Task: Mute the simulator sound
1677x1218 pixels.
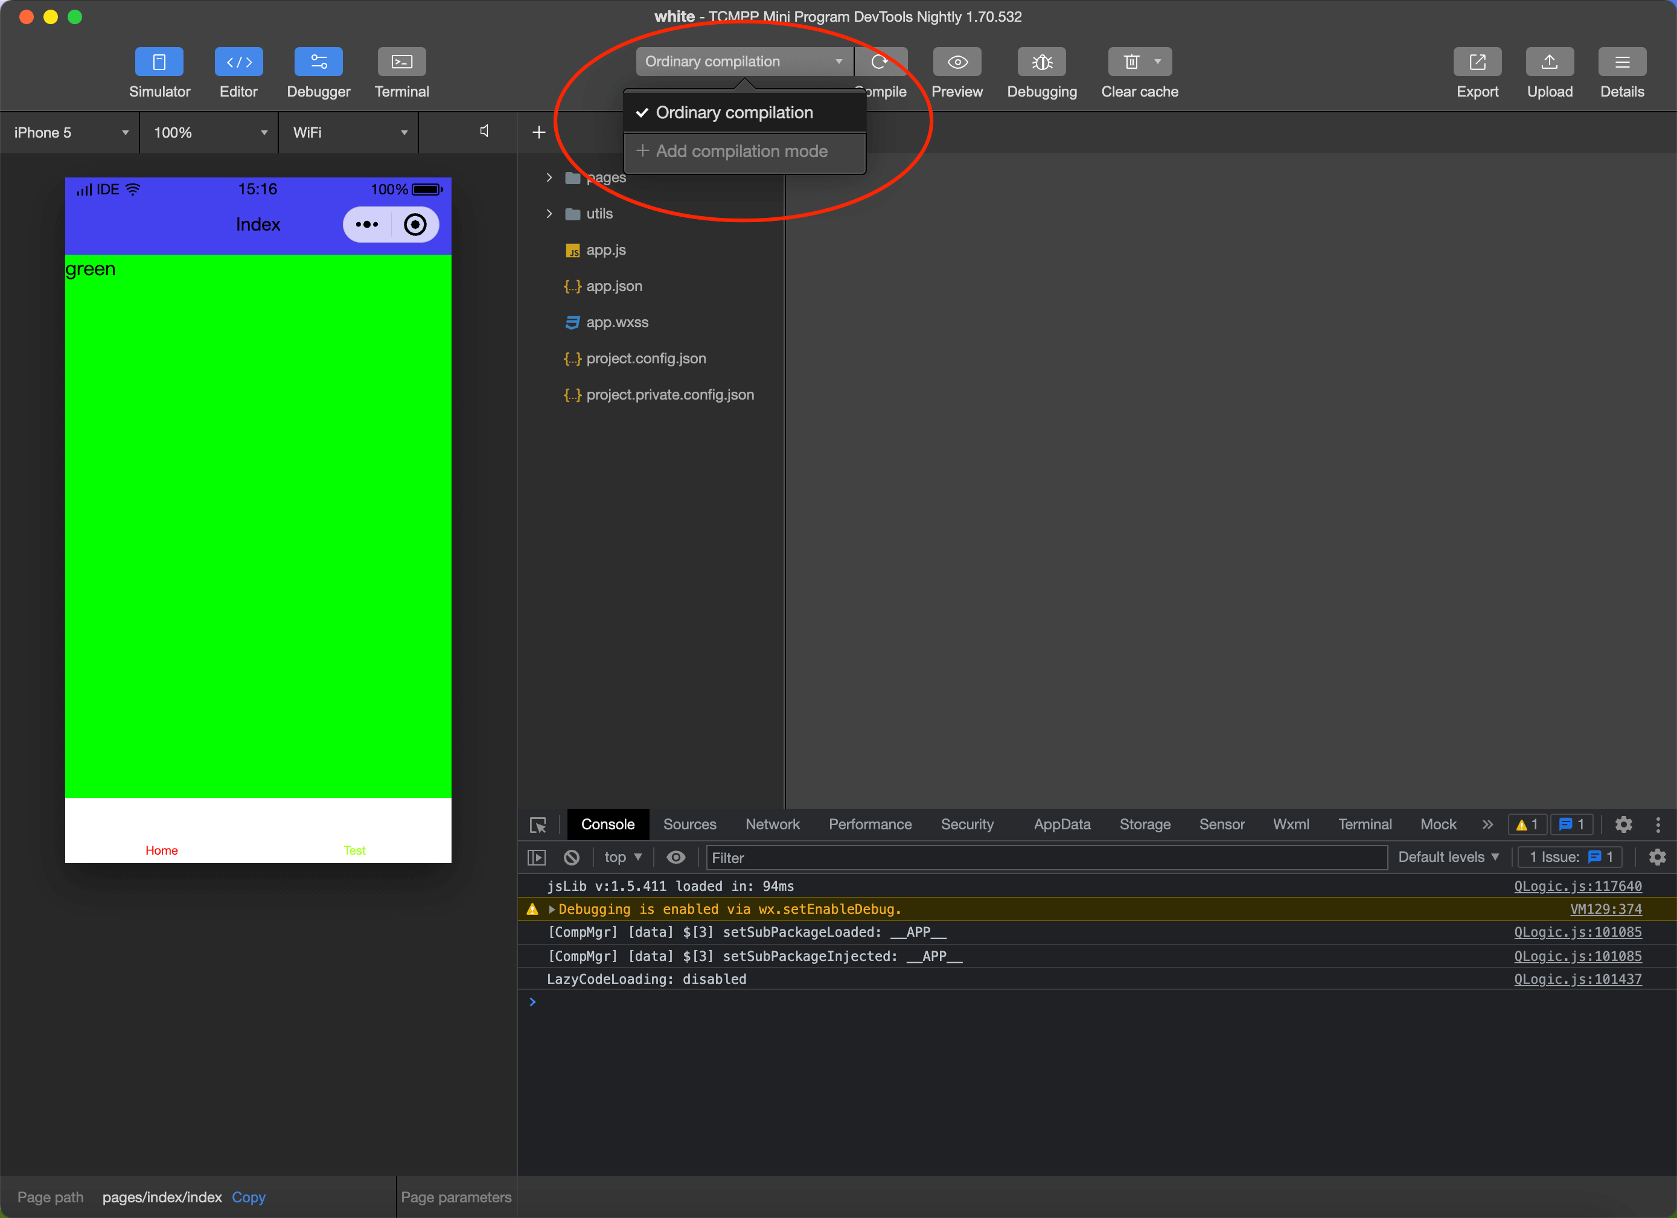Action: 484,132
